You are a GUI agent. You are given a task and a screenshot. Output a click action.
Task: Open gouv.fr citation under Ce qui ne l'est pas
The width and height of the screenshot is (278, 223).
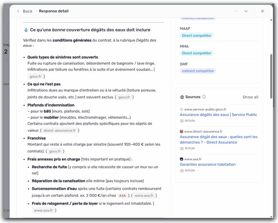(124, 97)
